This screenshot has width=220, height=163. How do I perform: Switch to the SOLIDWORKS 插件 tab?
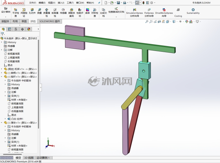pos(50,21)
